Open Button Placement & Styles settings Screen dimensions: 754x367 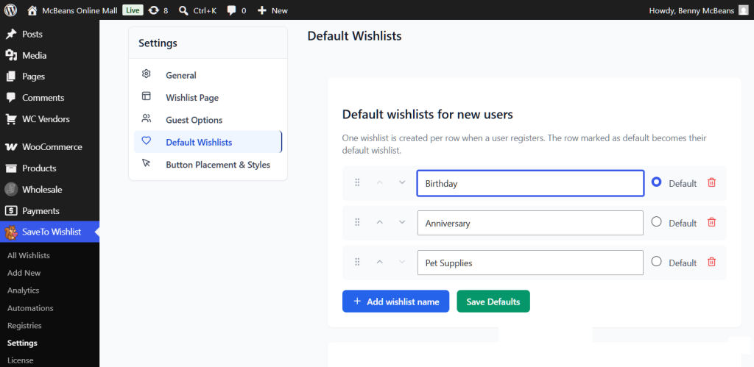coord(208,165)
